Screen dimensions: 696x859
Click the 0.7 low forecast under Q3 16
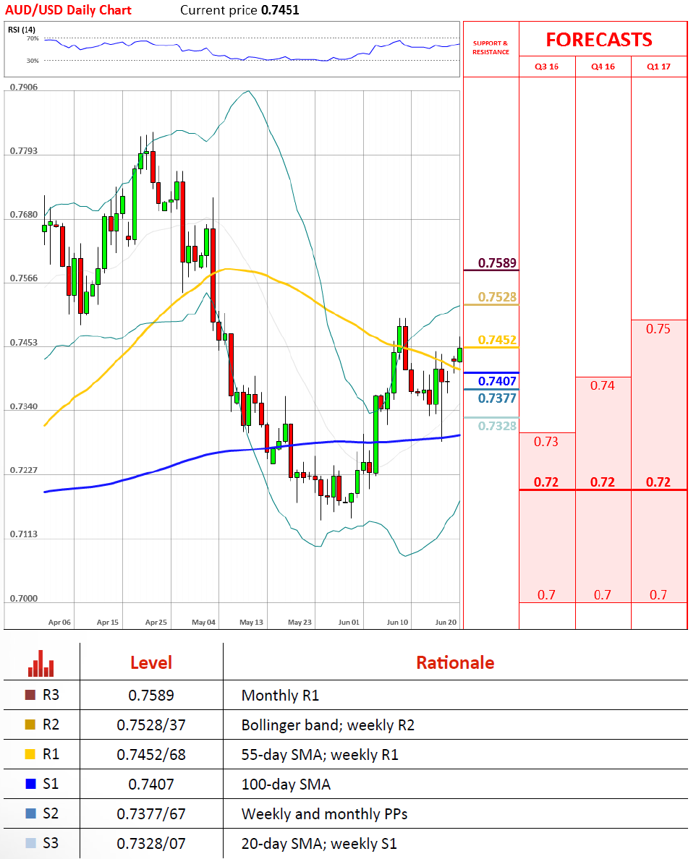pyautogui.click(x=546, y=595)
